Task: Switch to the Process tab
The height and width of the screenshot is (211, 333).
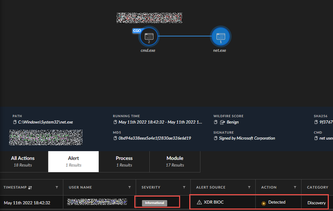Action: coord(124,161)
